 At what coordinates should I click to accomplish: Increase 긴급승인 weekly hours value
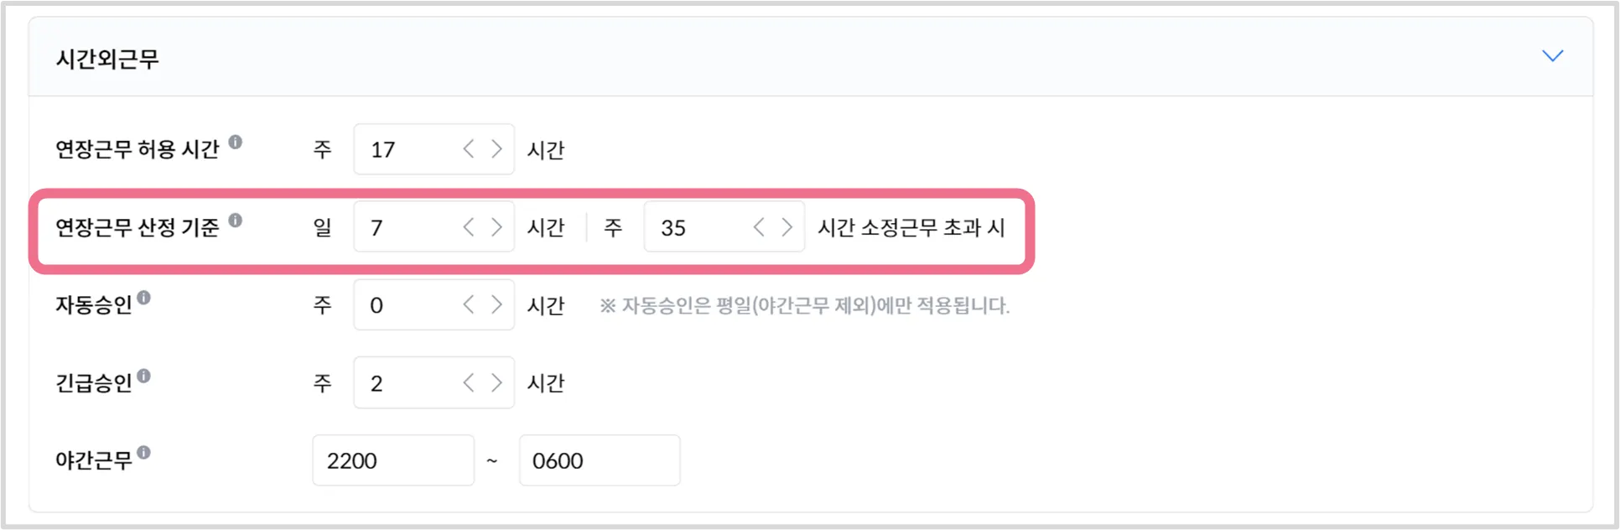pos(496,382)
